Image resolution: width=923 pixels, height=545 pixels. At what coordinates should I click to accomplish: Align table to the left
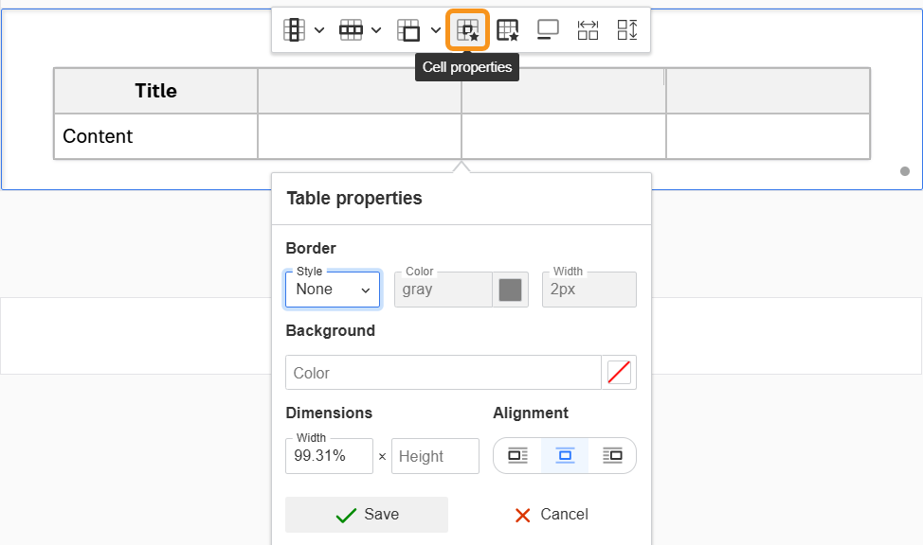517,455
